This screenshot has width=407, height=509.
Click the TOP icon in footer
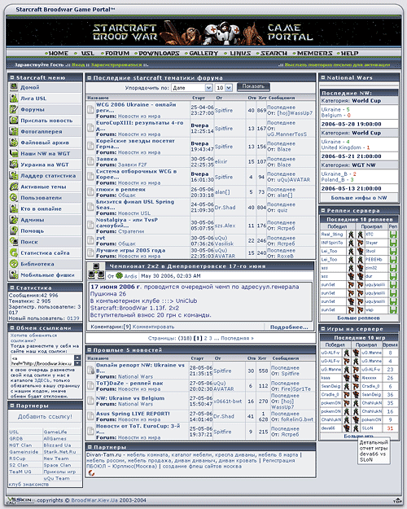(x=397, y=501)
